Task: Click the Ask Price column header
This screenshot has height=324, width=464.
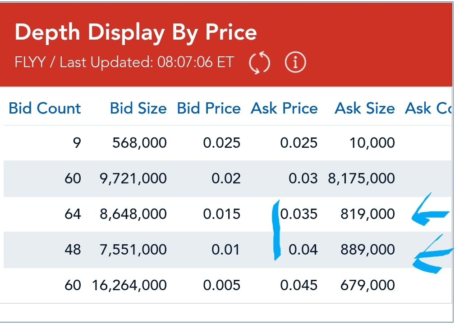Action: coord(284,109)
